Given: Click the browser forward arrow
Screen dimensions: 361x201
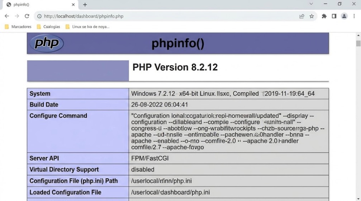Looking at the screenshot, I should 17,16.
